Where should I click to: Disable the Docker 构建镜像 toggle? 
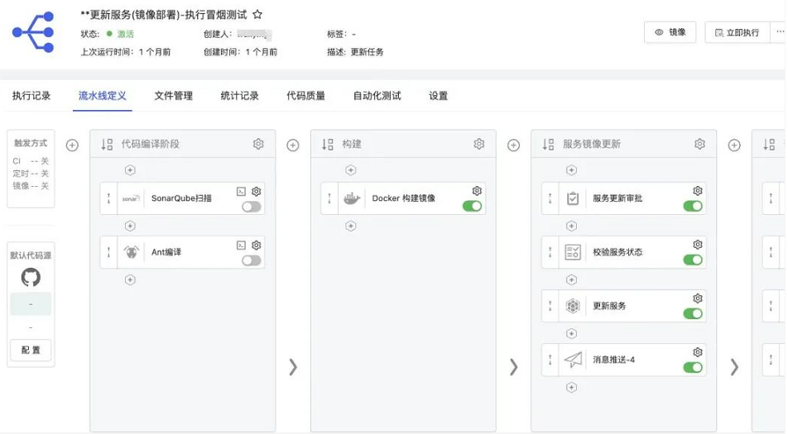tap(472, 207)
